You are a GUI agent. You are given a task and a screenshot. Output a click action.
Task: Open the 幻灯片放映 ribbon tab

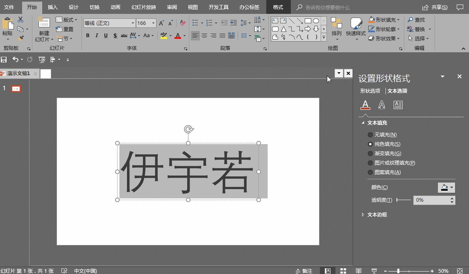(x=143, y=7)
